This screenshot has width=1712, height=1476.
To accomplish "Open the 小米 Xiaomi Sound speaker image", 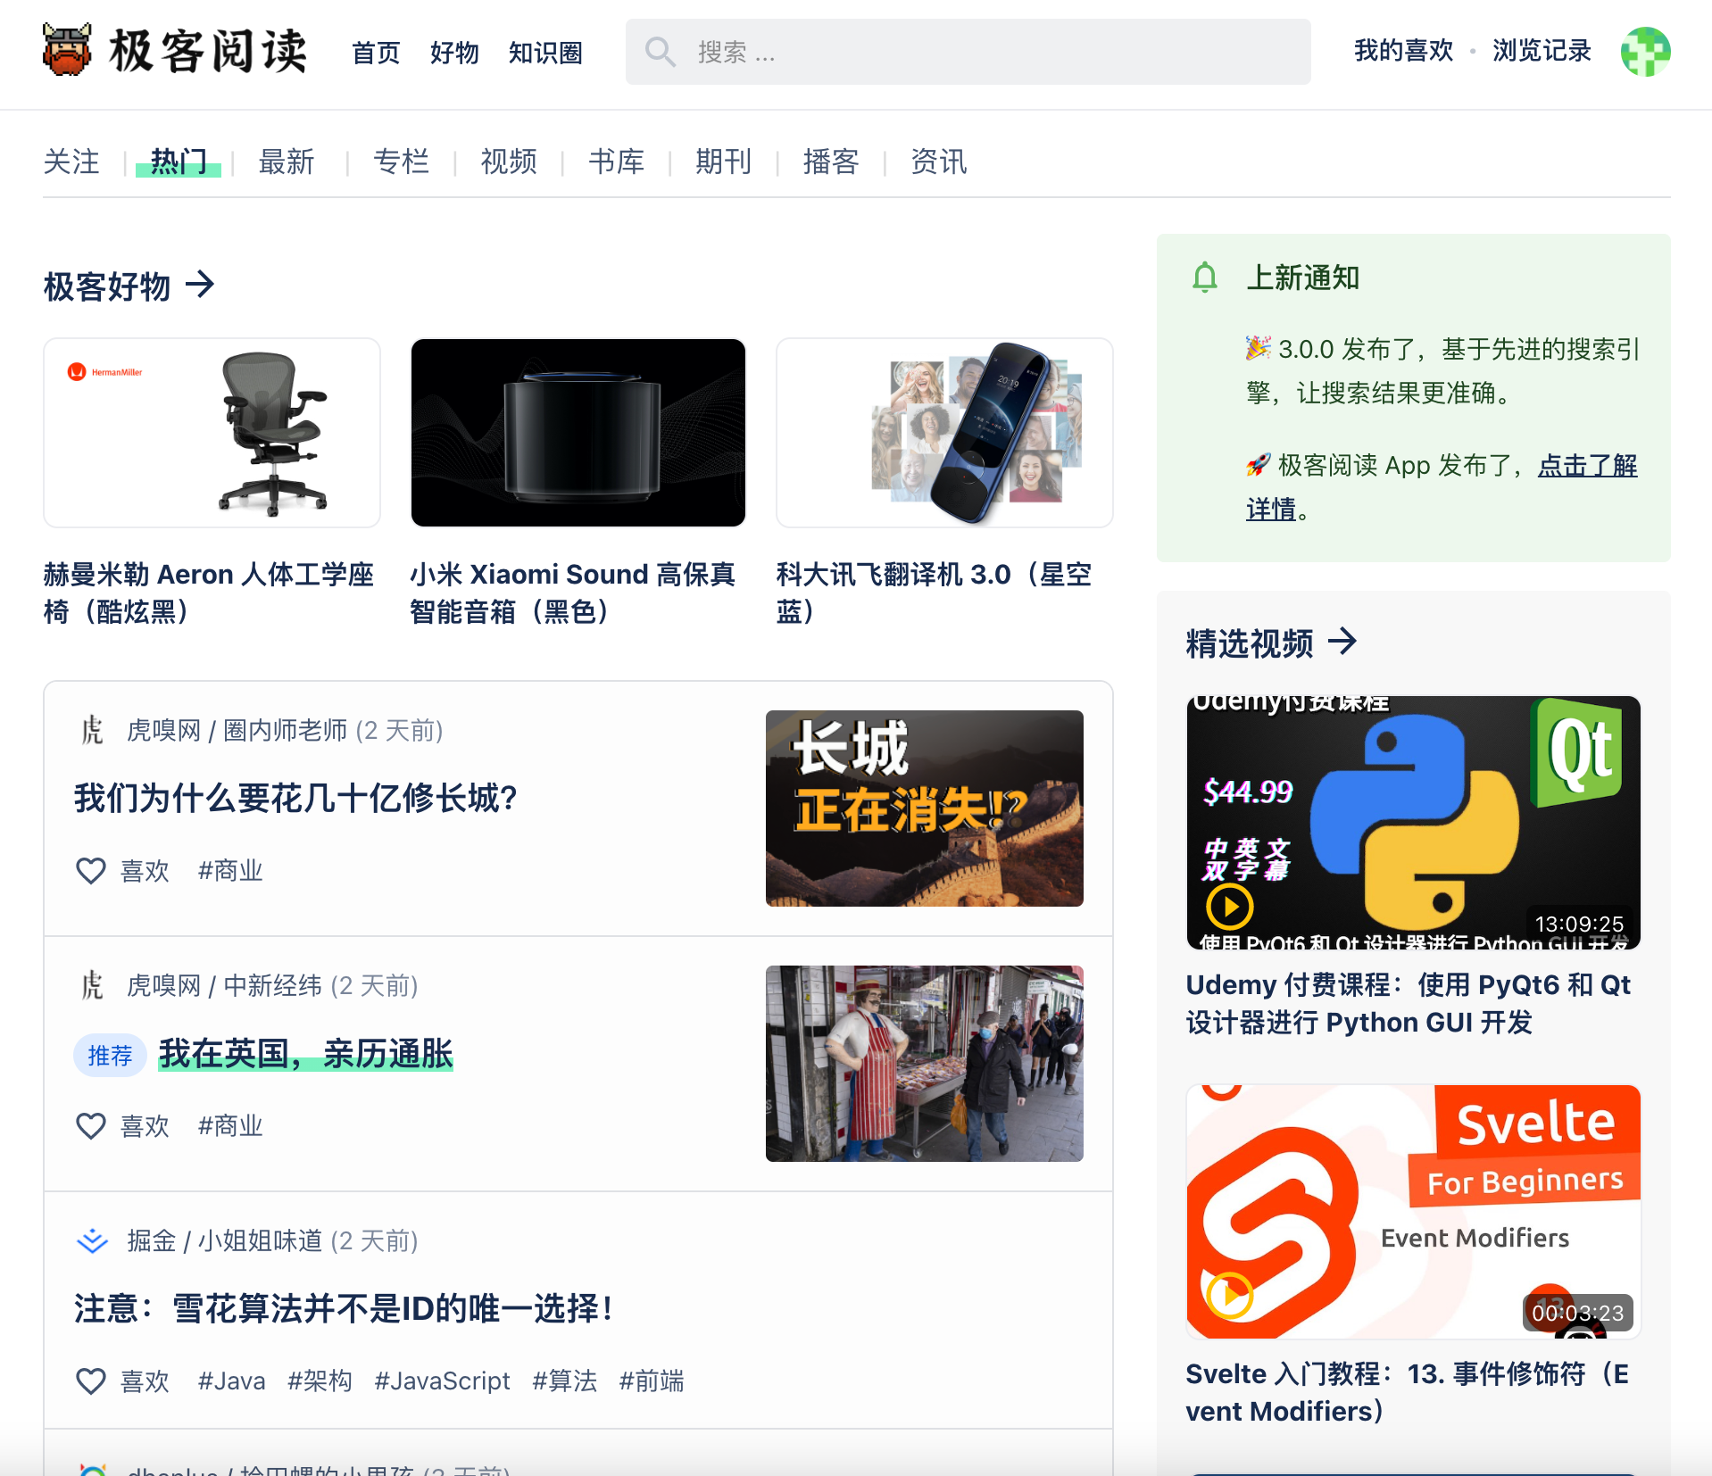I will (x=578, y=433).
